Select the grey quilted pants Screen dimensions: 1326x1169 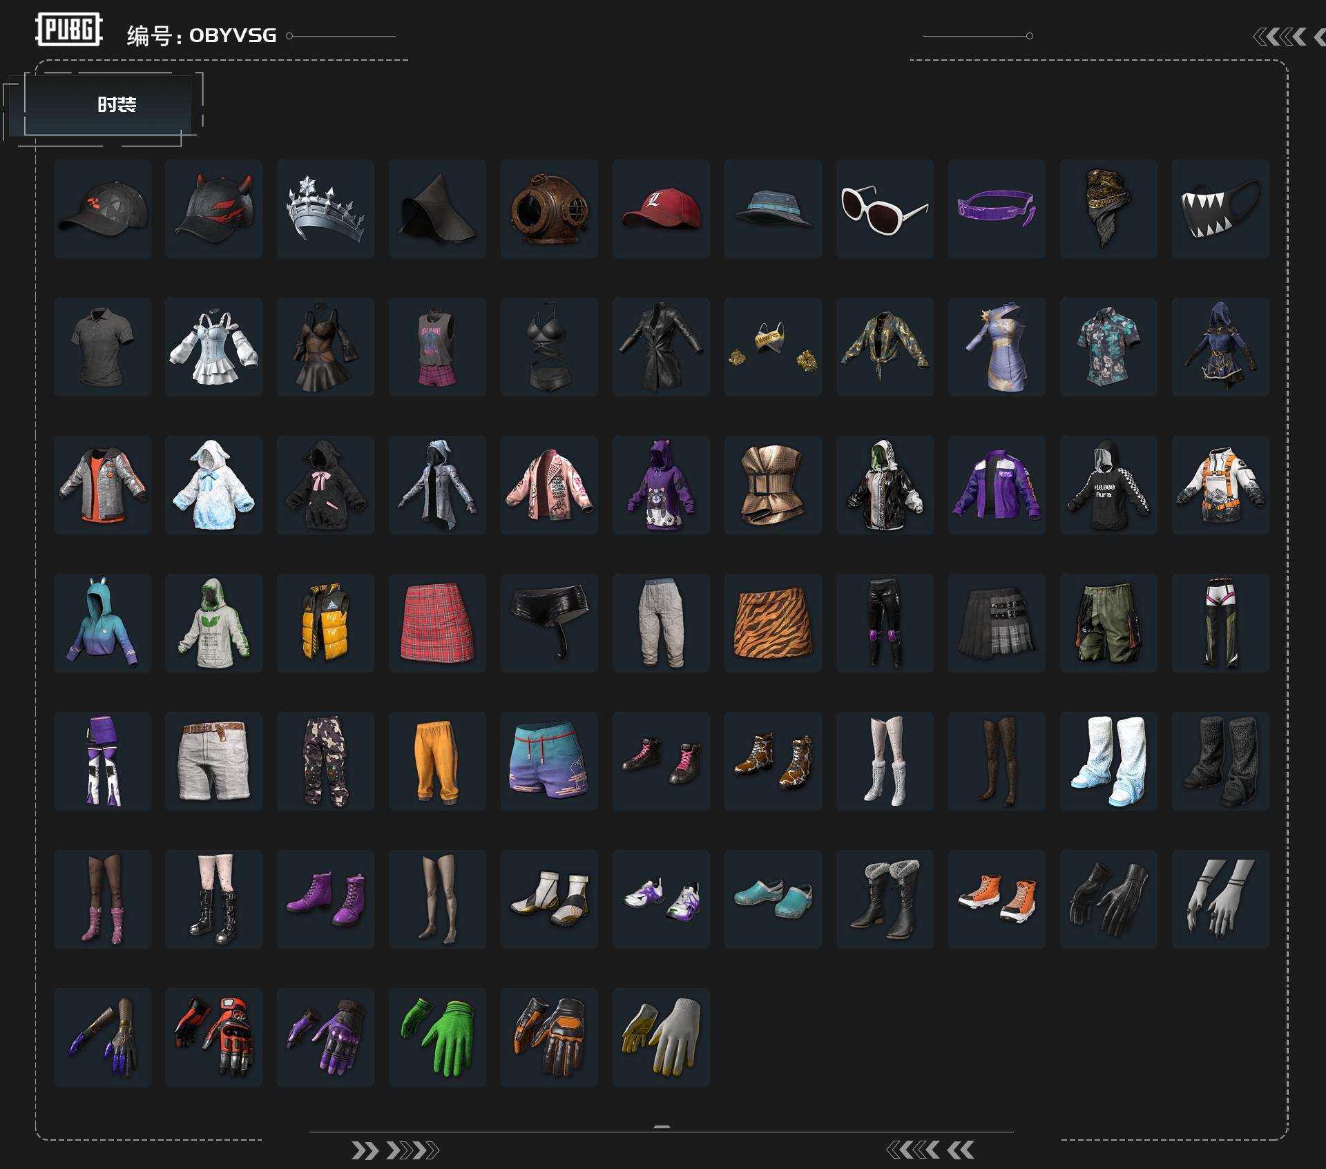(x=661, y=623)
